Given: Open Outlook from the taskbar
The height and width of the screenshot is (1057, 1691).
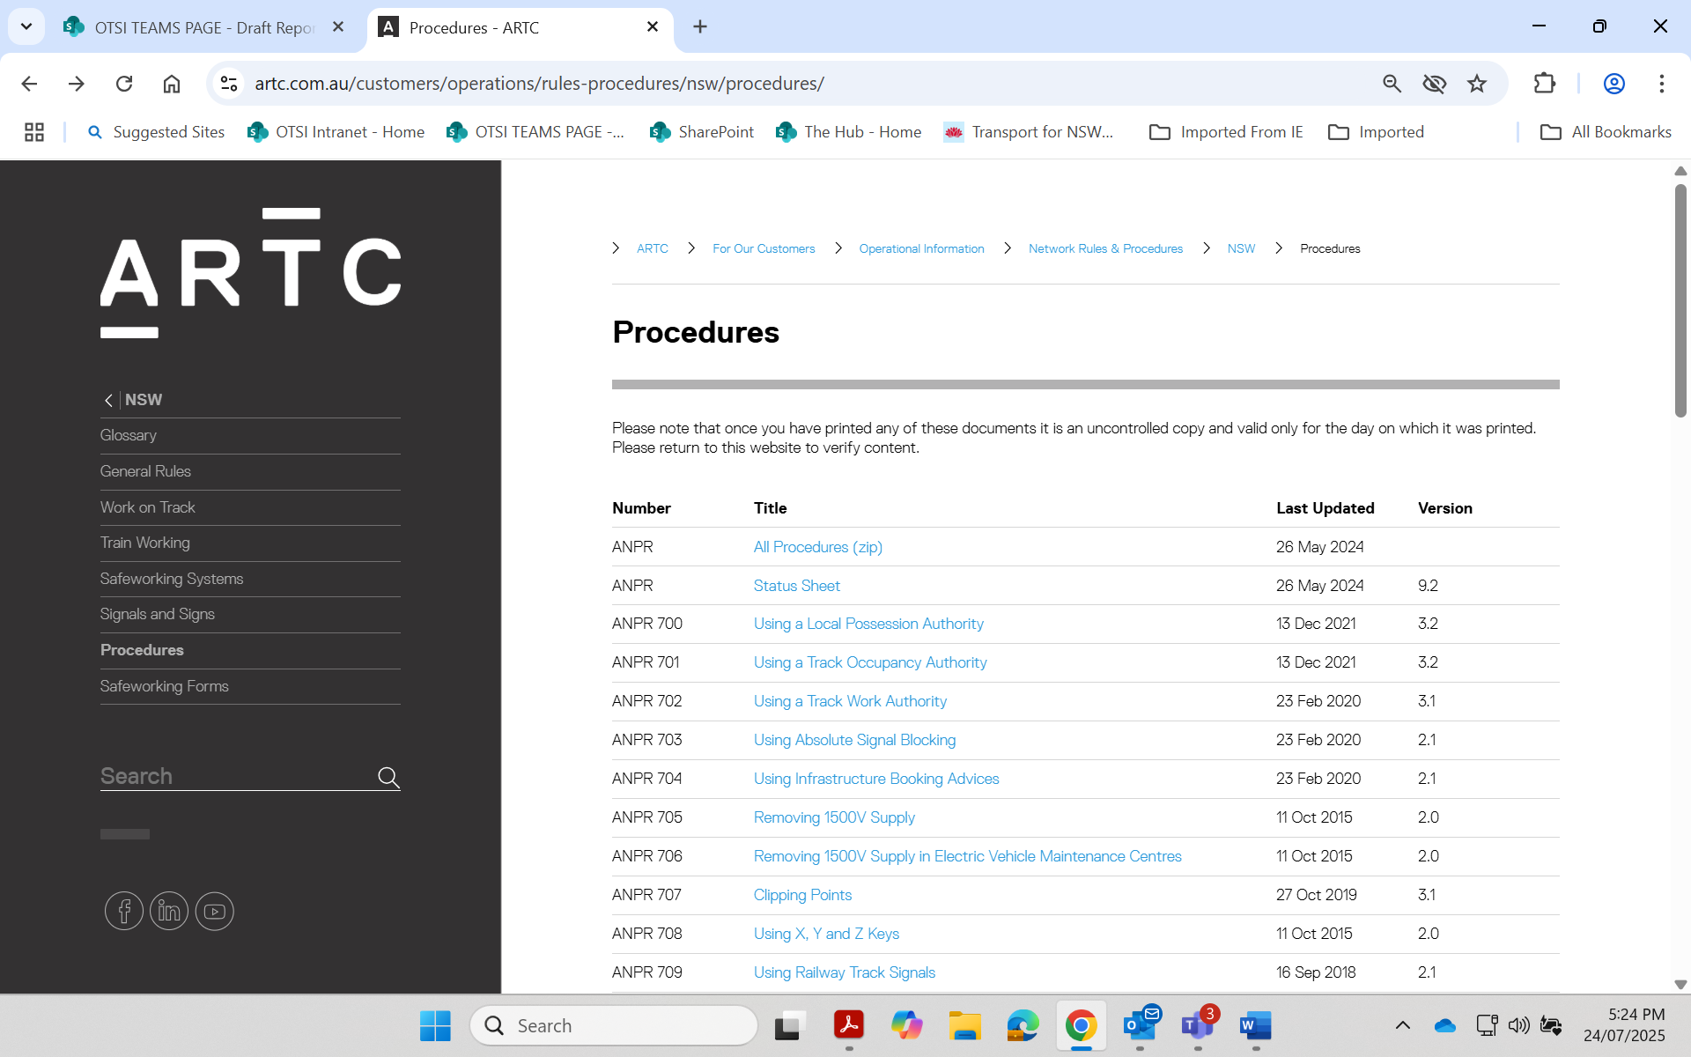Looking at the screenshot, I should point(1141,1025).
